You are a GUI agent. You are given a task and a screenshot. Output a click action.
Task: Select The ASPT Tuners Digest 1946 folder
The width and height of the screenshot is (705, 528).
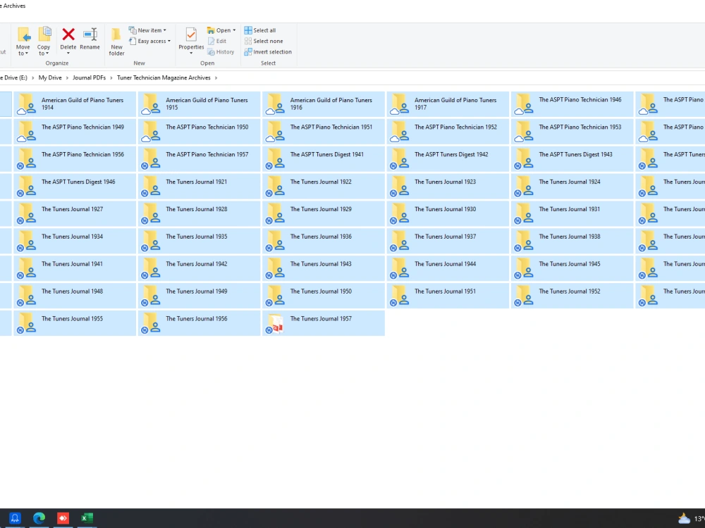click(x=75, y=187)
